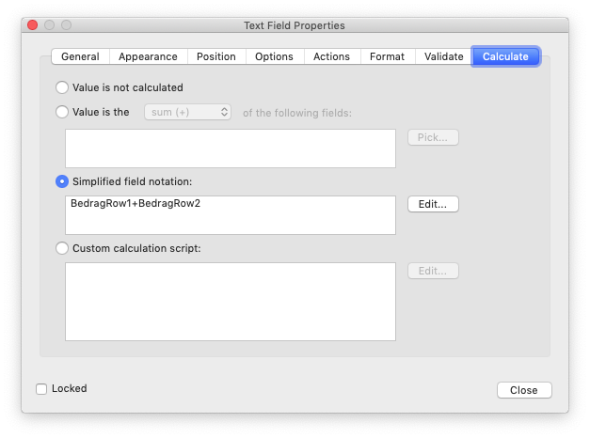Click the Close button at bottom
The height and width of the screenshot is (438, 590).
tap(524, 390)
